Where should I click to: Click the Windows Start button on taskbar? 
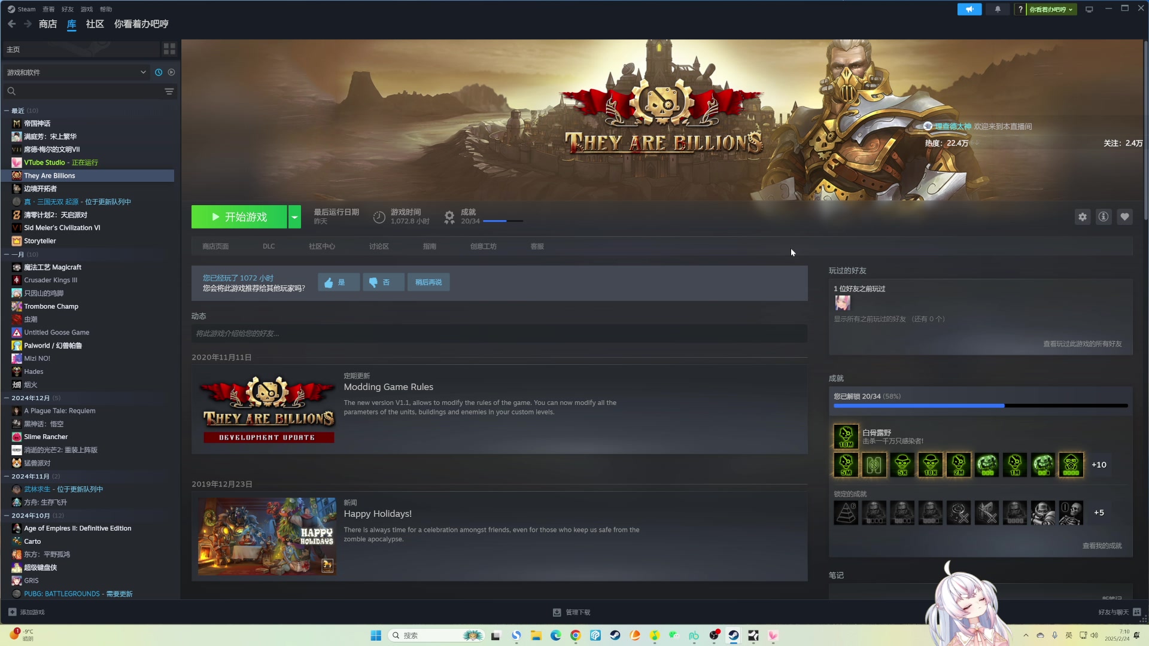click(376, 635)
